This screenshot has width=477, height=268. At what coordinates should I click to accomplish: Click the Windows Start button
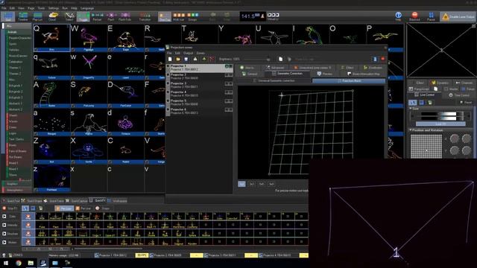click(5, 263)
